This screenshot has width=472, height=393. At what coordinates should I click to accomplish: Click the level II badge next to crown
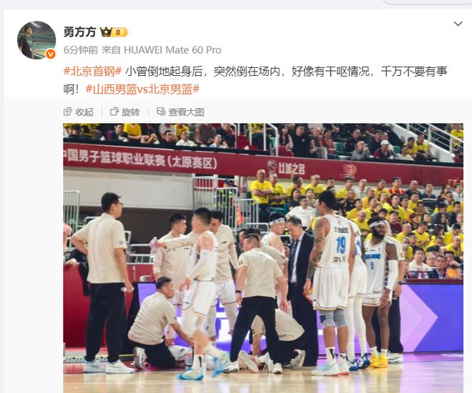point(120,32)
